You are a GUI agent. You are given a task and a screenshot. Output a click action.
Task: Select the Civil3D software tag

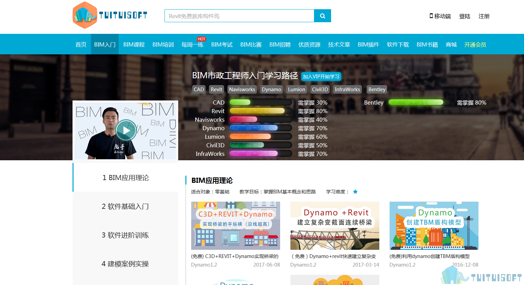(320, 90)
